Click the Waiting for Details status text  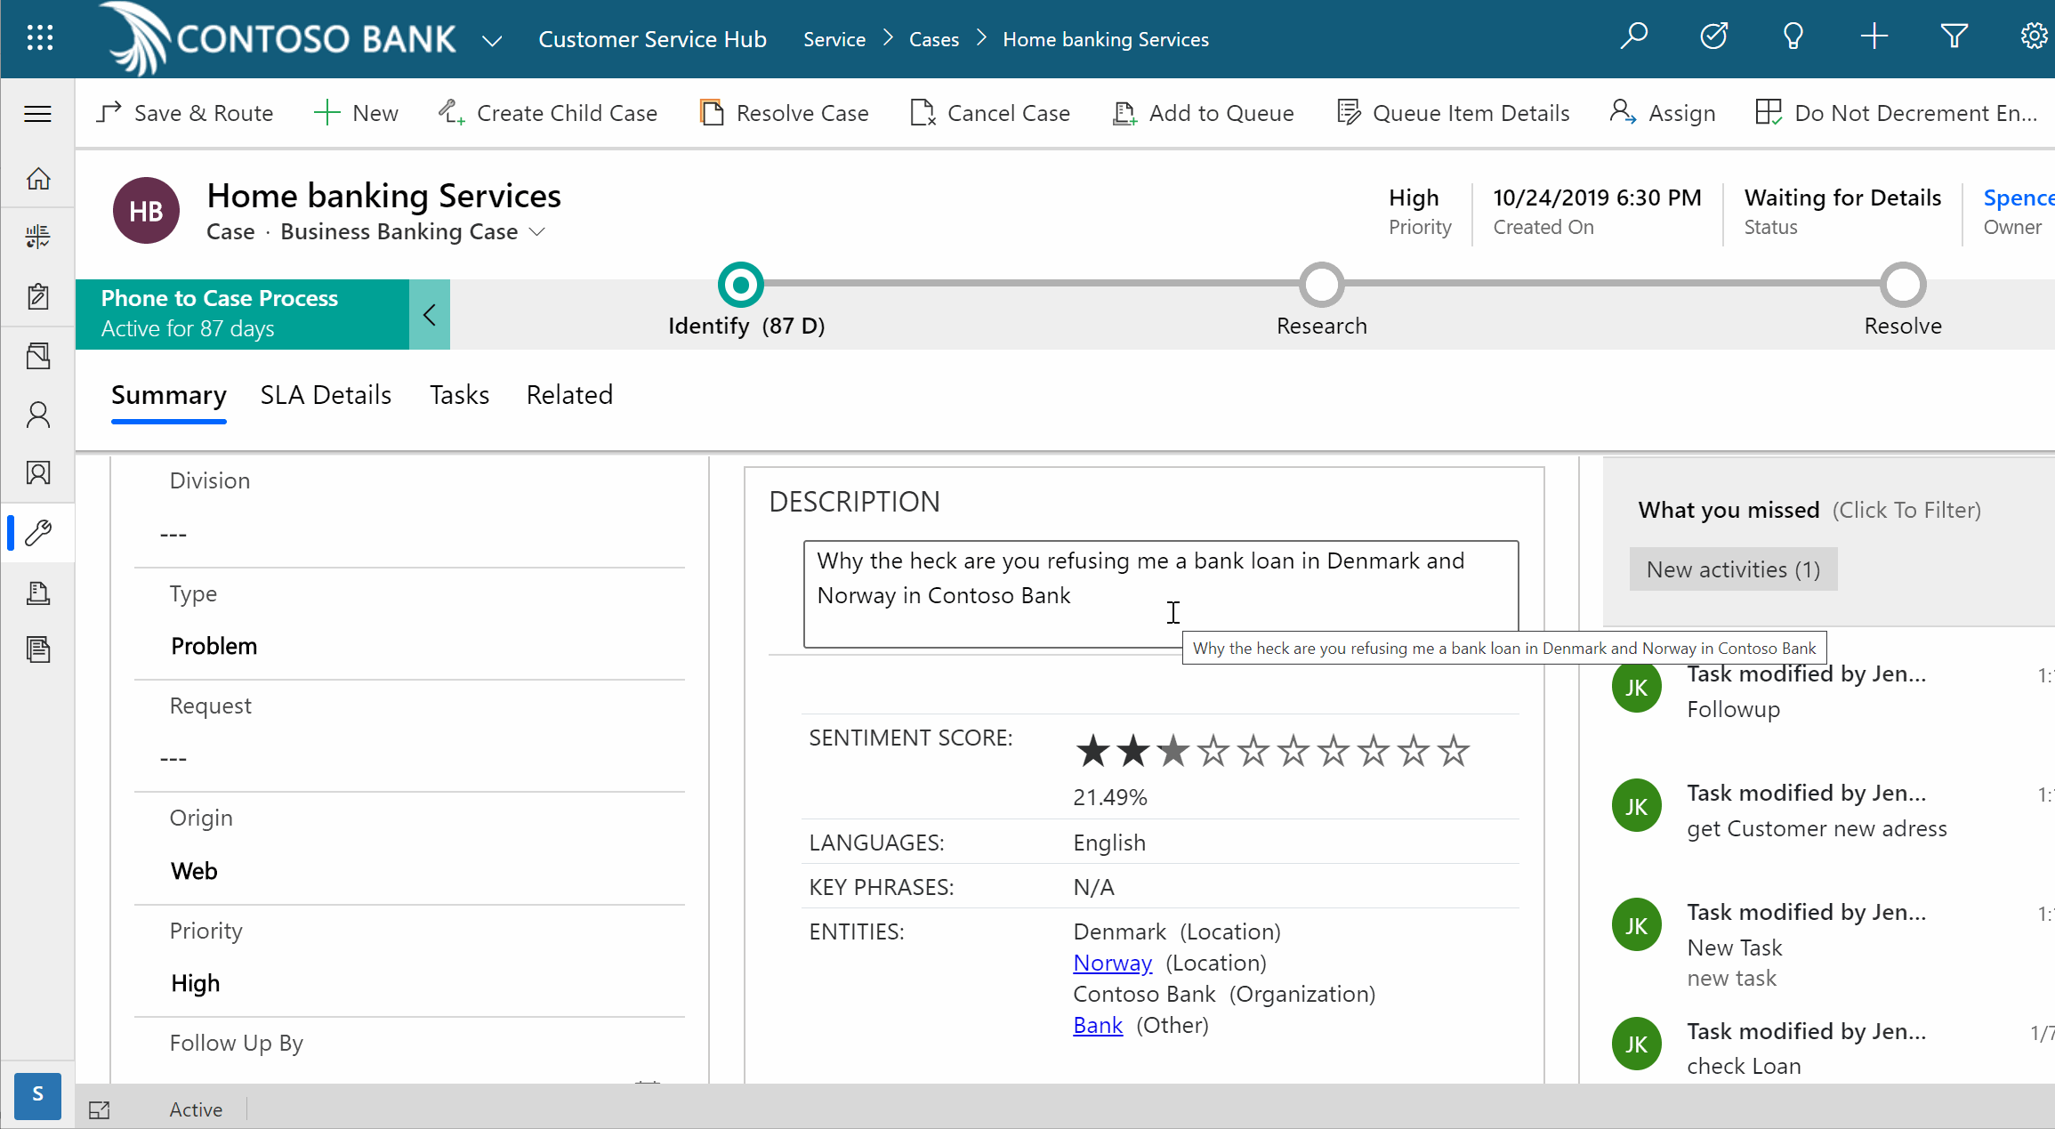click(1842, 198)
